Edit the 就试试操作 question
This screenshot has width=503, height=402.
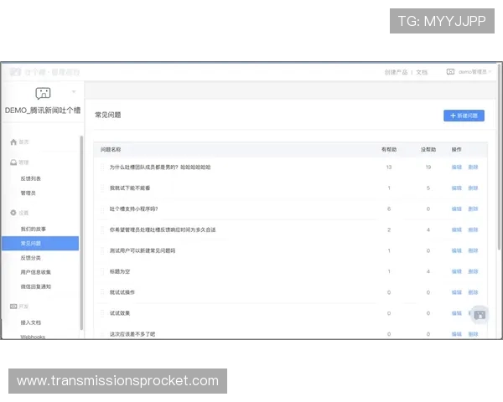click(457, 292)
